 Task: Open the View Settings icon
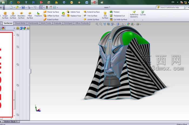pyautogui.click(x=138, y=24)
